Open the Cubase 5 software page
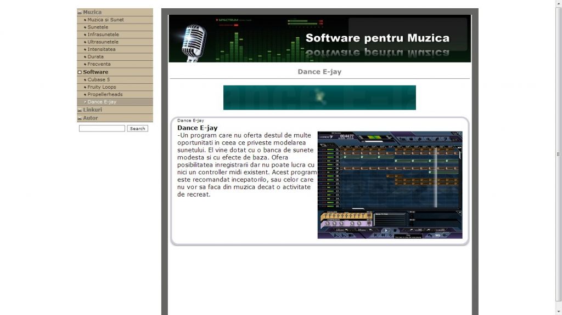This screenshot has height=315, width=562. pos(98,79)
